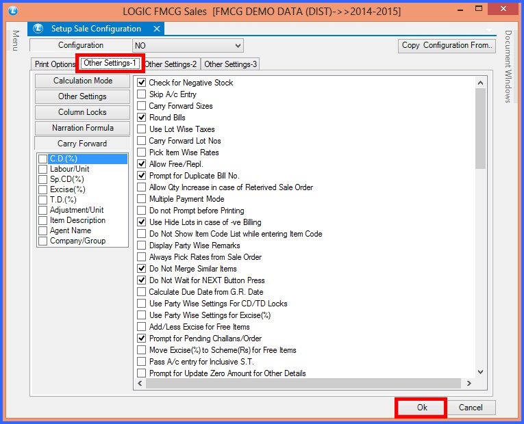Tick Add/Less Excise for Free Items
The image size is (524, 424).
(x=142, y=327)
